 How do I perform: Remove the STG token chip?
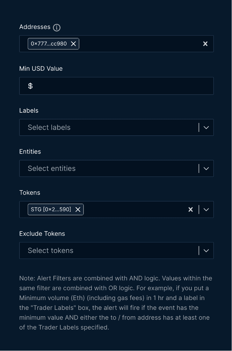pos(78,210)
